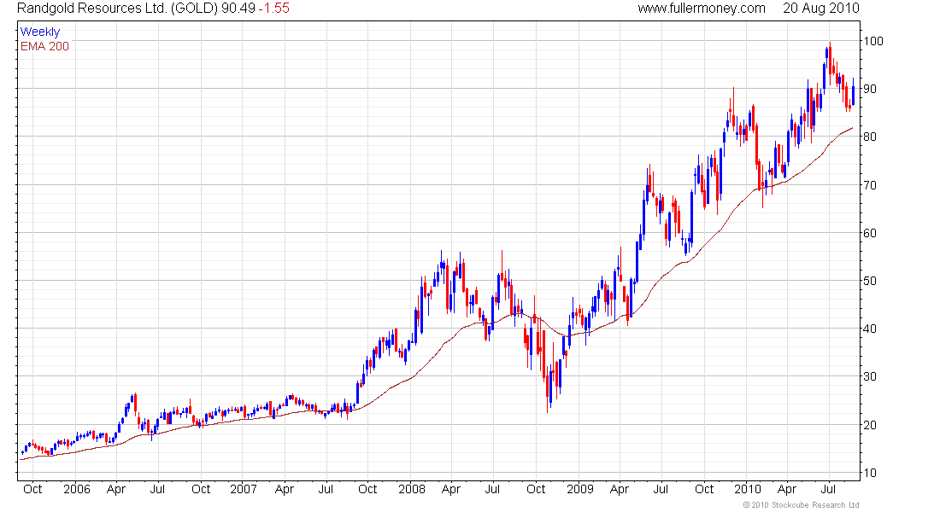Click the 2006 year label on the time axis
940x512 pixels.
[x=77, y=489]
